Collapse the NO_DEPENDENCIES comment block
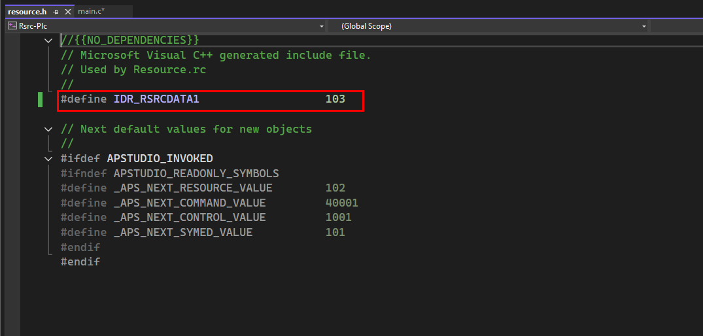This screenshot has width=703, height=336. coord(48,41)
